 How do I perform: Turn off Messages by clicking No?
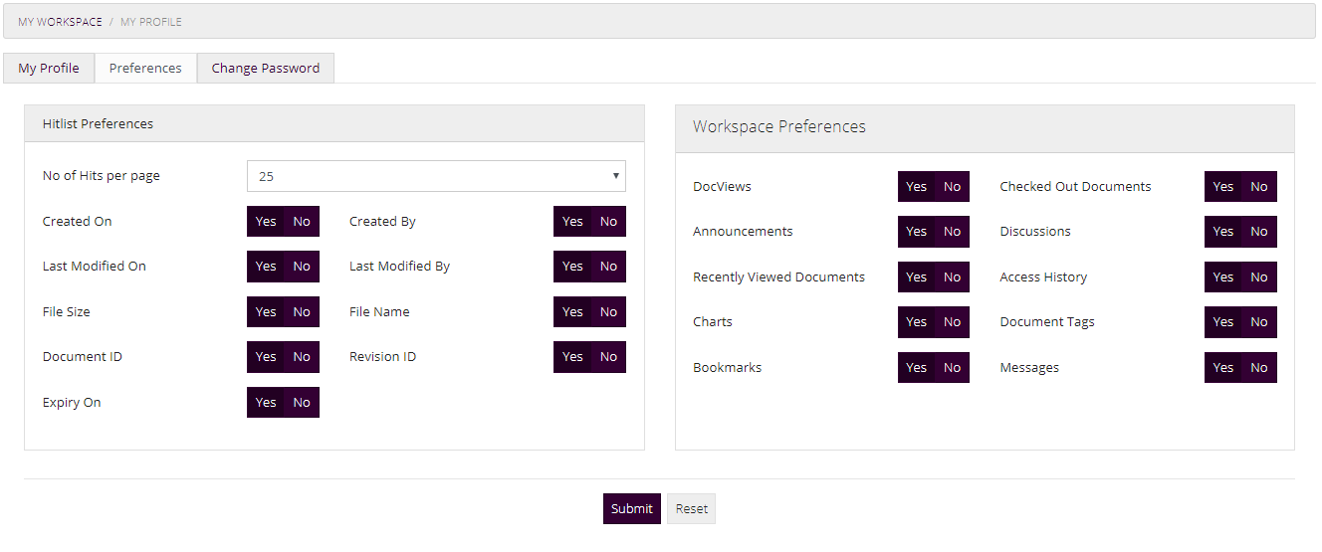point(1259,368)
